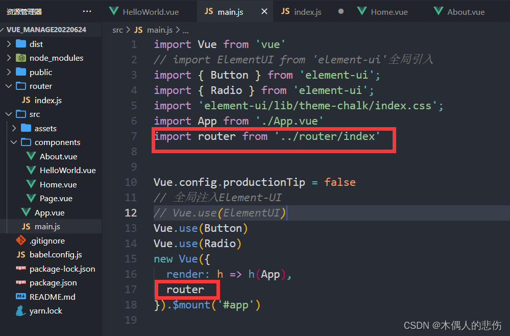Collapse the router folder
Viewport: 510px width, 336px height.
pyautogui.click(x=9, y=86)
